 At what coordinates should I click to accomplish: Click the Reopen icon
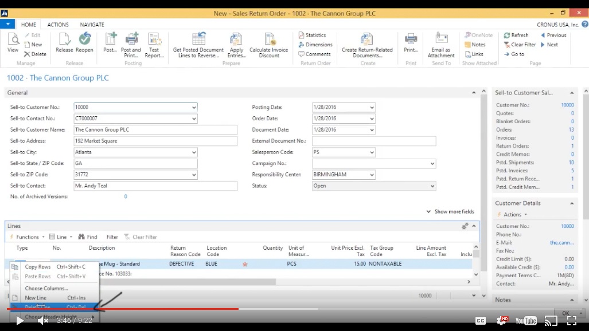[x=84, y=42]
